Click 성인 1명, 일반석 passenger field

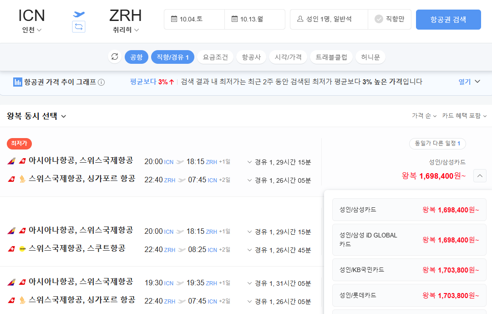(329, 19)
